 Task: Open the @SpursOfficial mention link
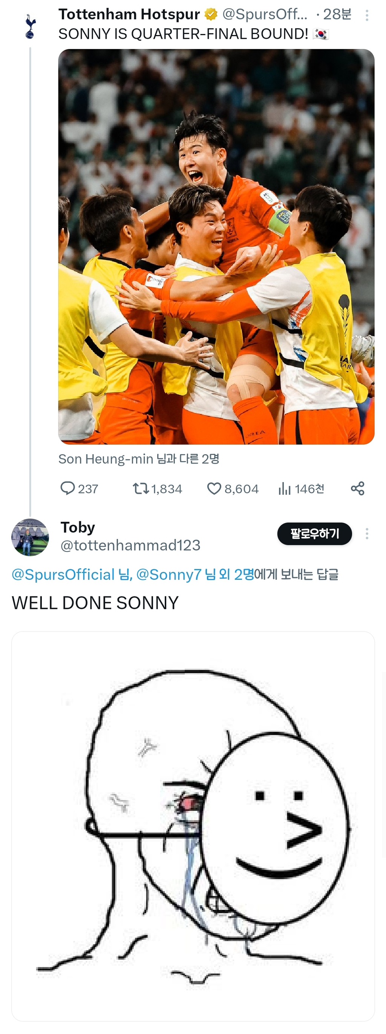tap(63, 575)
